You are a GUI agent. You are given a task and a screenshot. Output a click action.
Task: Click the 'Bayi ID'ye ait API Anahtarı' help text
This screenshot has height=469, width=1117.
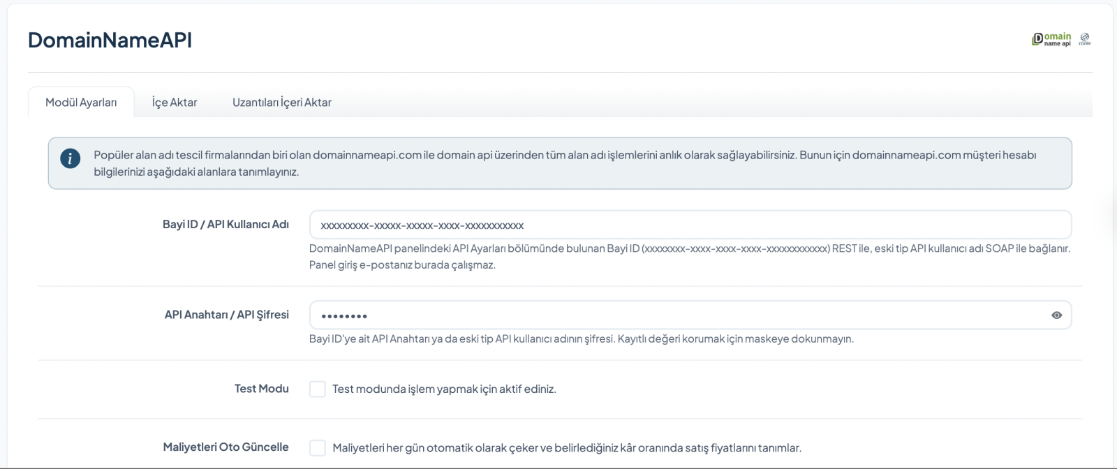click(582, 338)
